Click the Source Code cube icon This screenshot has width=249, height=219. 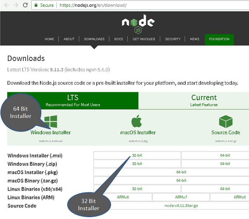226,122
